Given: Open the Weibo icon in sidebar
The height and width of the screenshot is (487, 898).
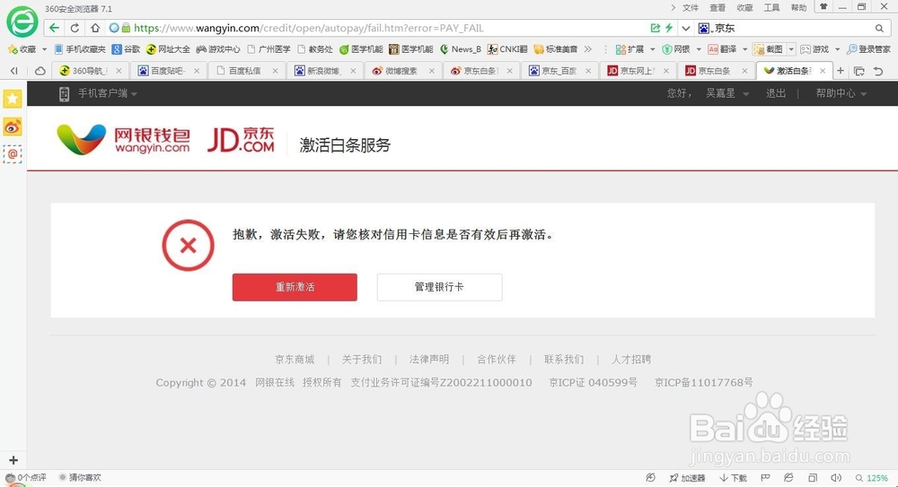Looking at the screenshot, I should click(x=13, y=126).
